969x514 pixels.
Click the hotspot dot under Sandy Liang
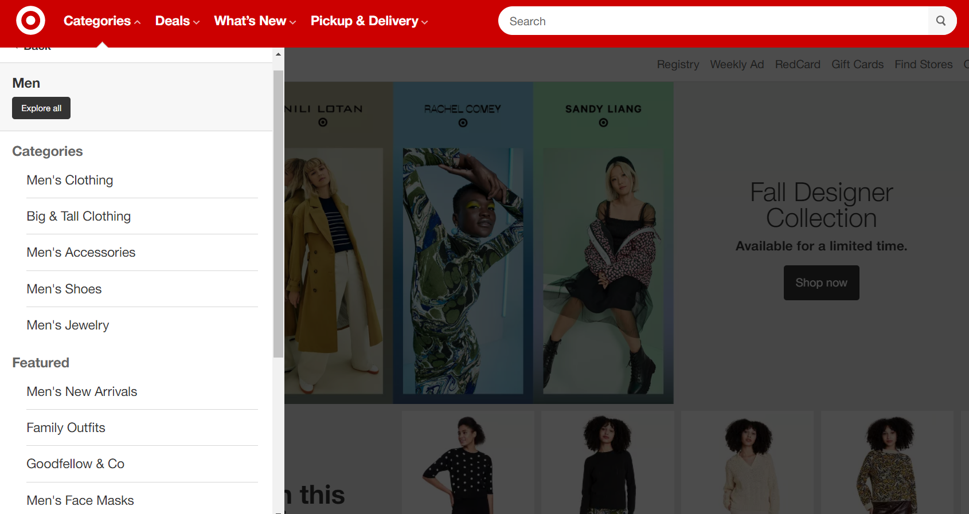click(x=603, y=123)
